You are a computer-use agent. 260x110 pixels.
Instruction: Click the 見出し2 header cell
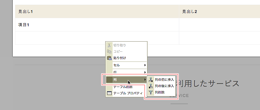click(x=220, y=12)
